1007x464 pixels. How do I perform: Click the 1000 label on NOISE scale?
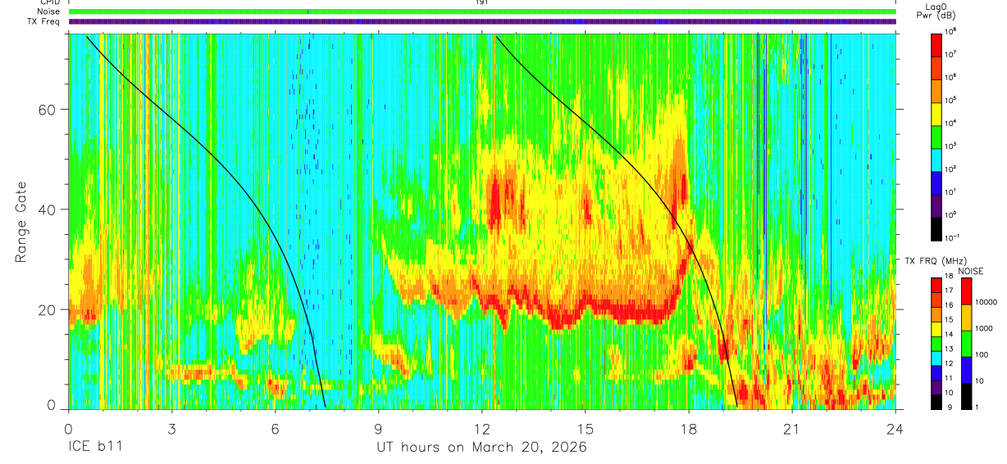click(983, 330)
